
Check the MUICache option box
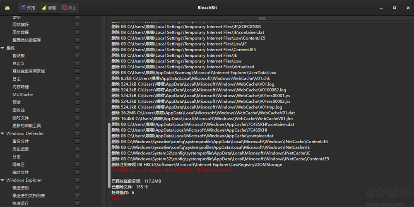[77, 94]
